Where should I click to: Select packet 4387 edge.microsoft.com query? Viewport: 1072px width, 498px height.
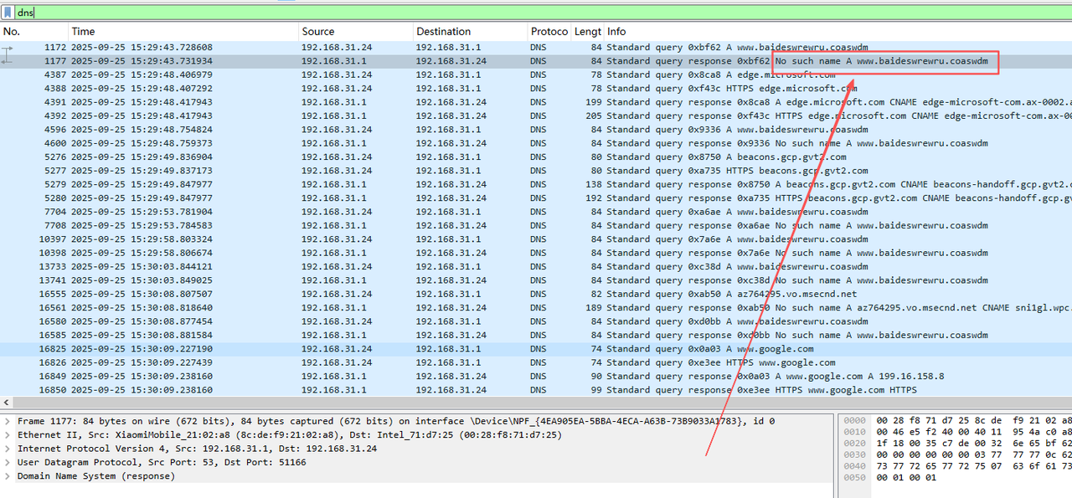click(x=335, y=74)
